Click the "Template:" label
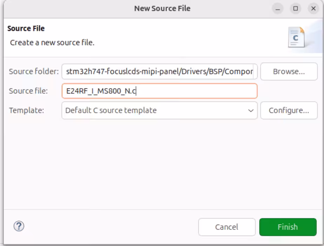 (26, 110)
